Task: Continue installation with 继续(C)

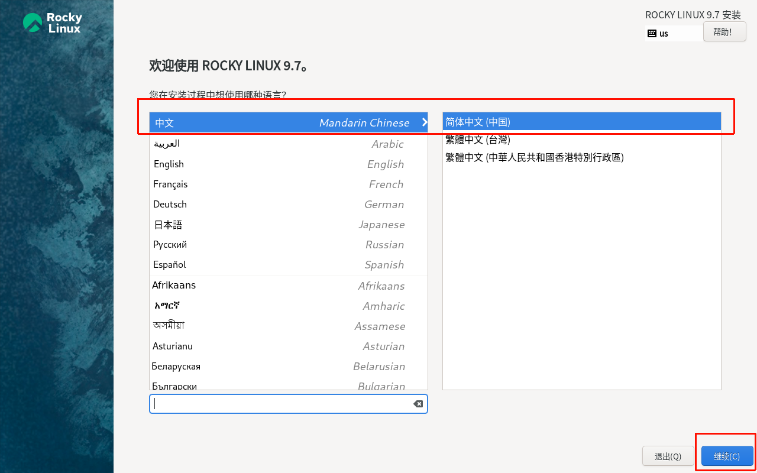Action: tap(726, 456)
